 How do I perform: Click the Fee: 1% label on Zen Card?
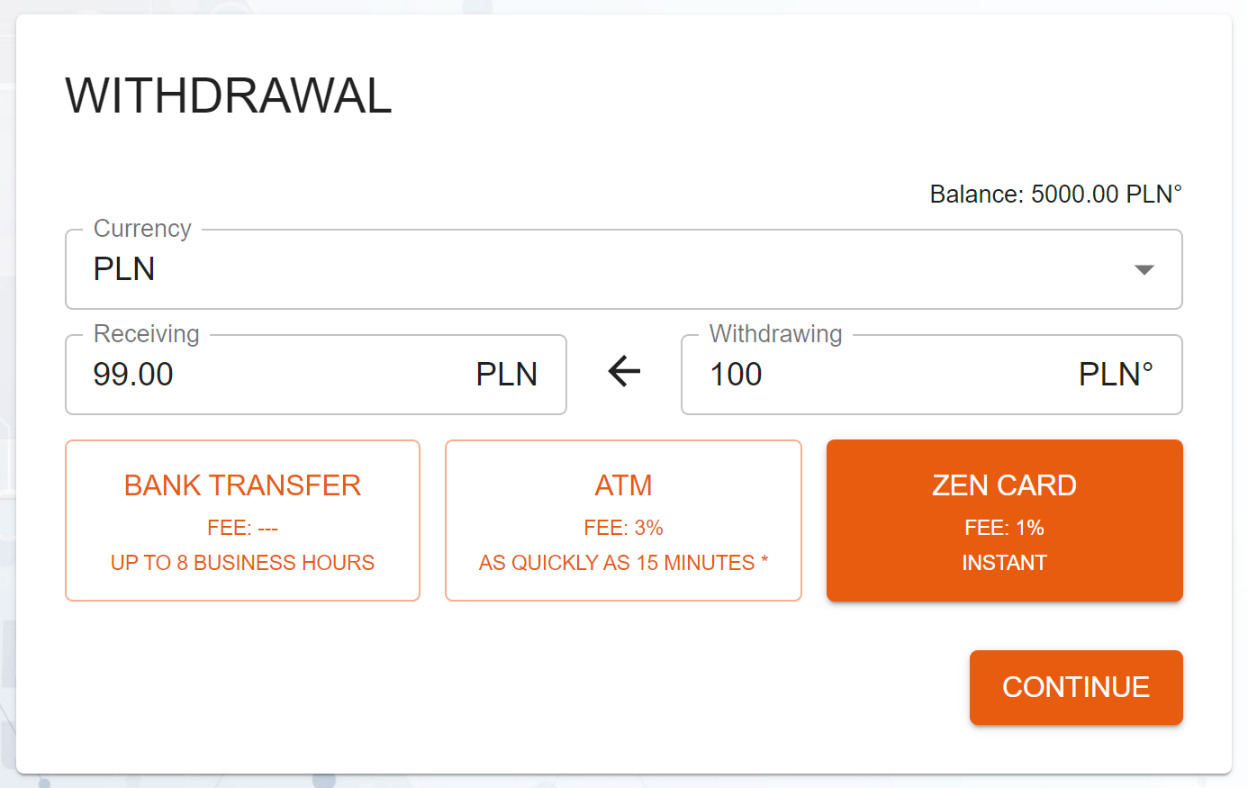[x=1004, y=528]
